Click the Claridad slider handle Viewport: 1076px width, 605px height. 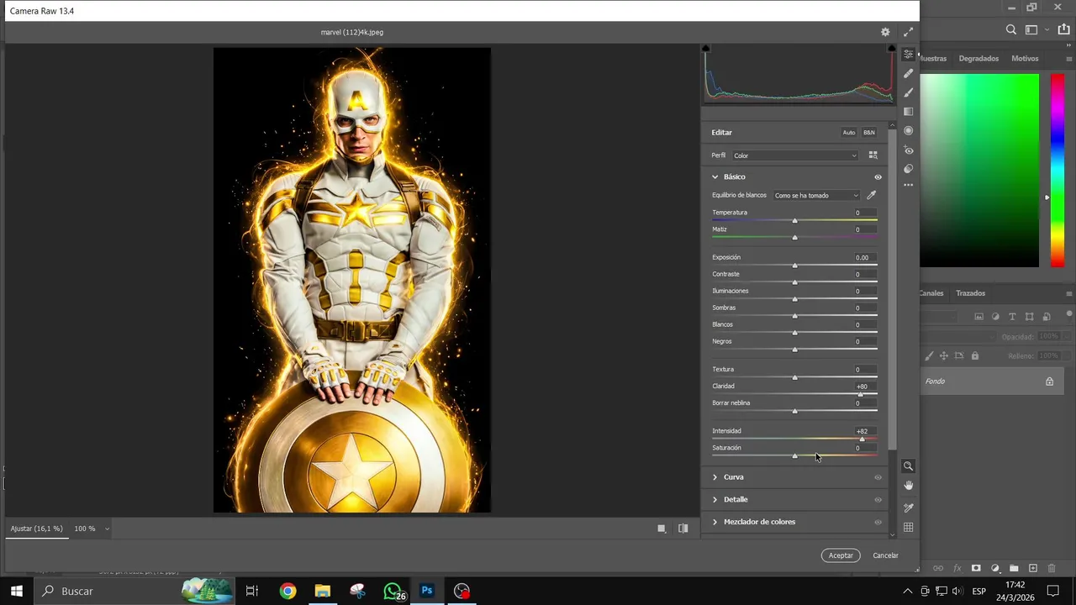pyautogui.click(x=860, y=394)
